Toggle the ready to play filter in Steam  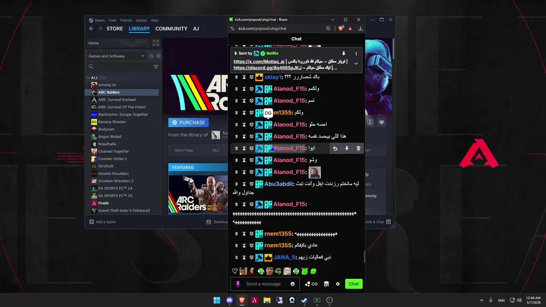(158, 56)
